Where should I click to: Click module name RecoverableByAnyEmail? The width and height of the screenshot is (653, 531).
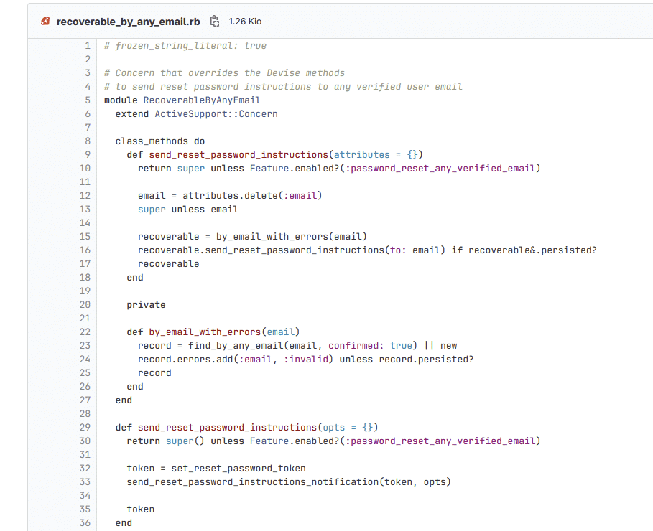pos(202,100)
